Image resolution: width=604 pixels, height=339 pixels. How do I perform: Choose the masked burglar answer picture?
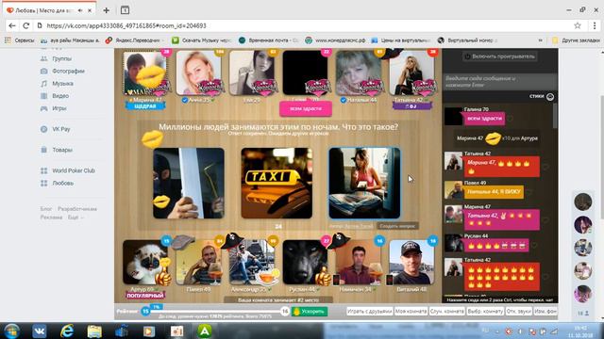point(189,184)
